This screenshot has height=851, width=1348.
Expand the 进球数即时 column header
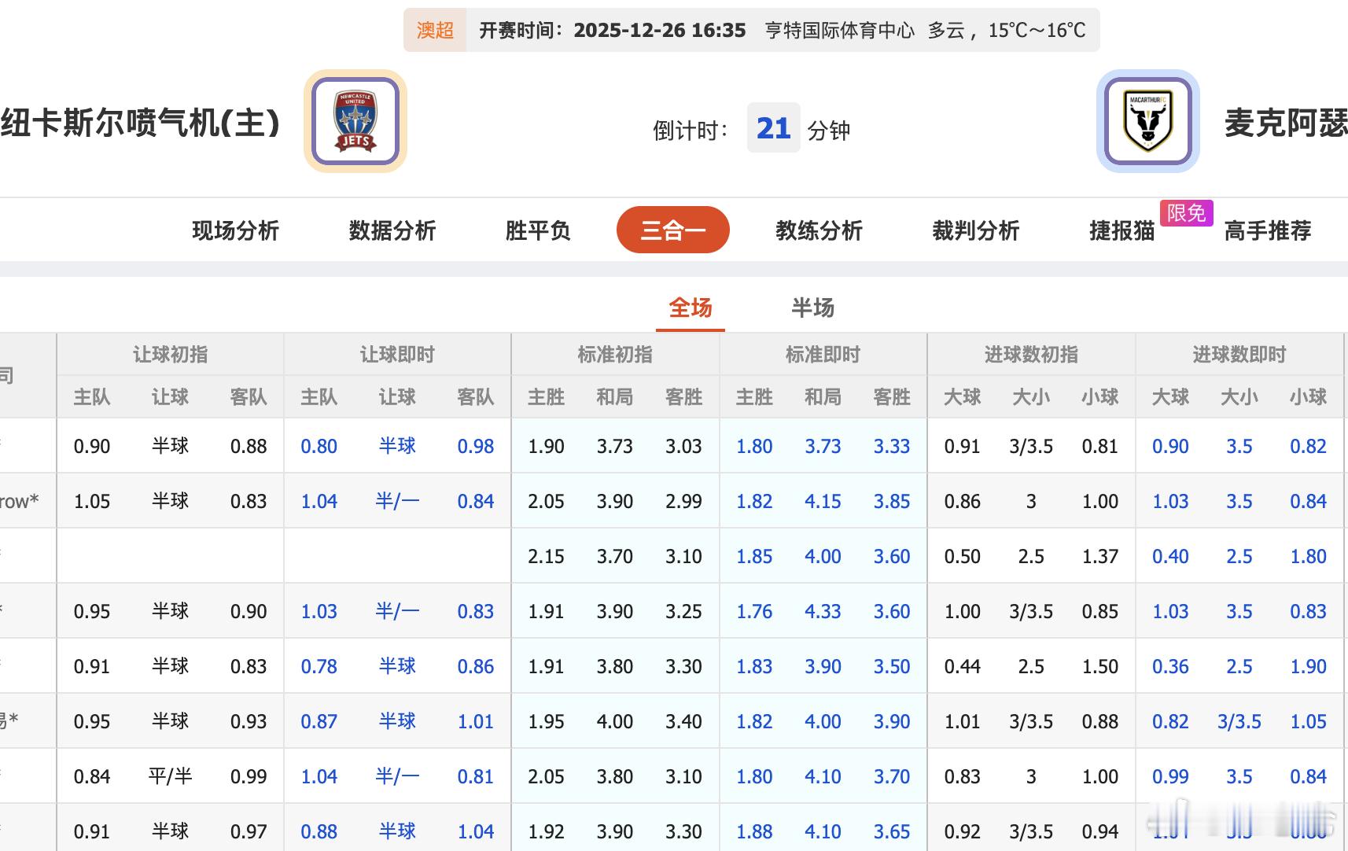(x=1239, y=354)
